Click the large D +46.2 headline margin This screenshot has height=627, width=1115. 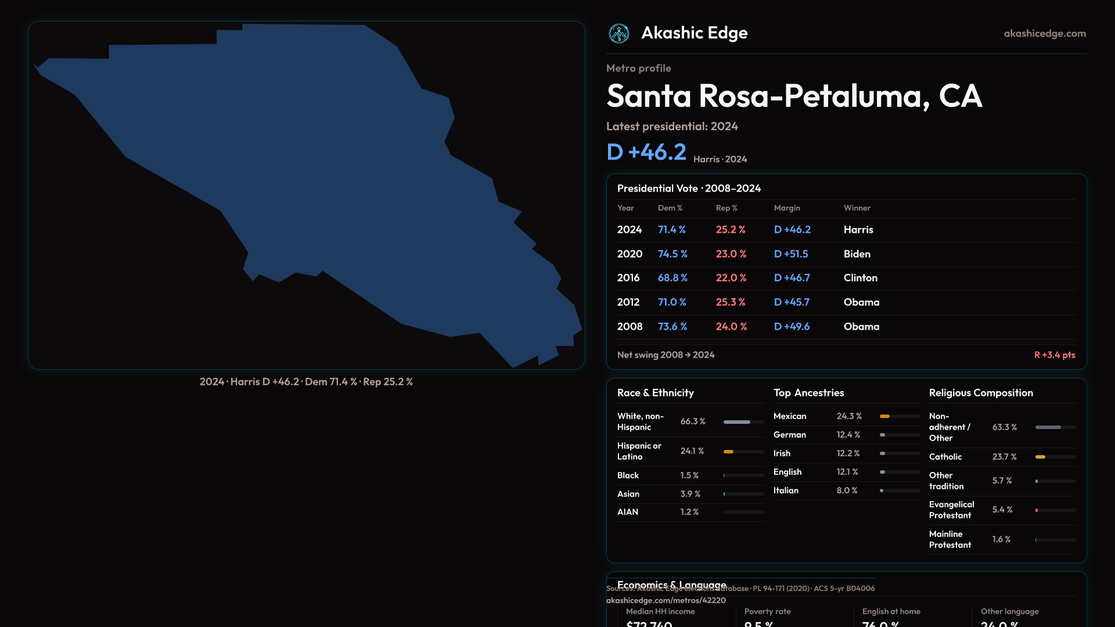tap(646, 152)
